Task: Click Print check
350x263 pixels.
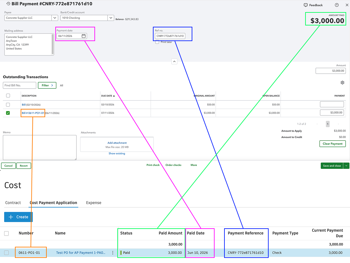Action: coord(153,165)
